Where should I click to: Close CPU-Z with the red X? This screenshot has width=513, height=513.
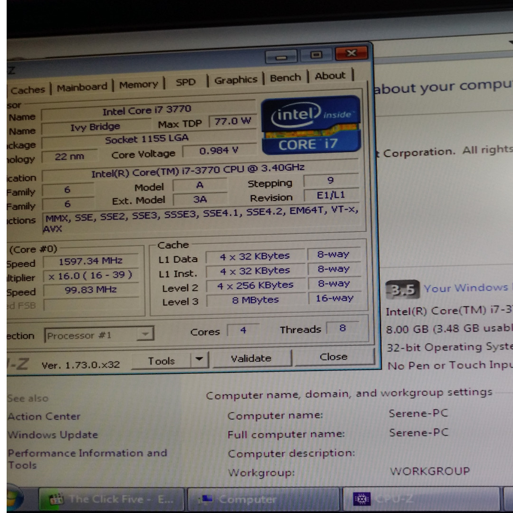(351, 53)
